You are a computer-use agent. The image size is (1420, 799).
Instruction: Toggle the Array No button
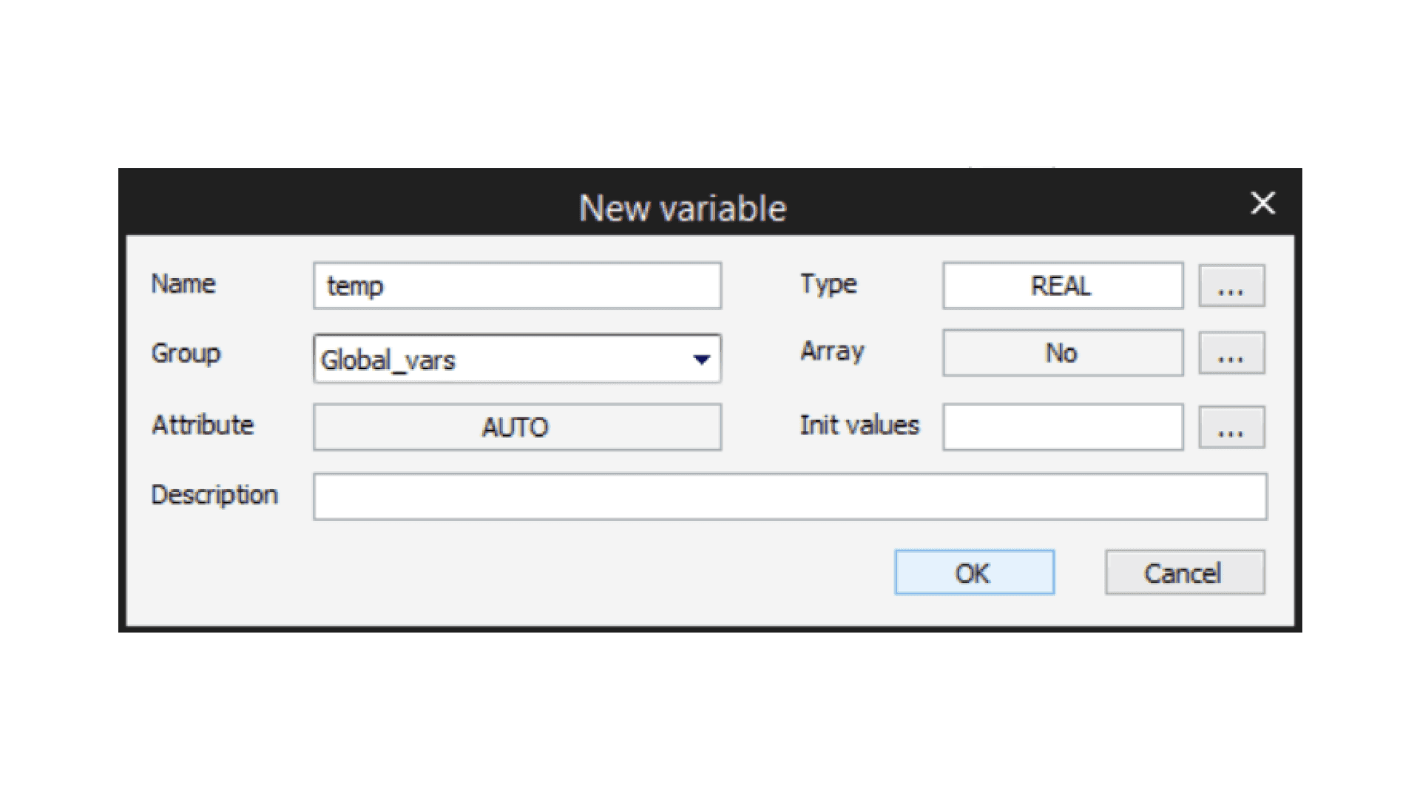(1062, 353)
